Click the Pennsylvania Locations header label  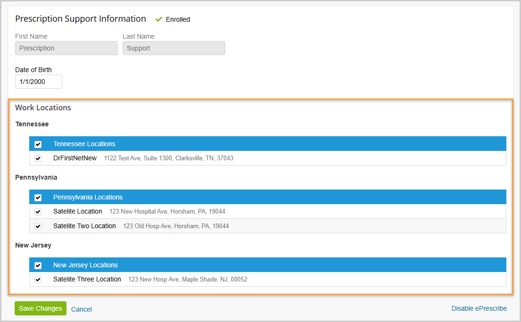(x=88, y=197)
